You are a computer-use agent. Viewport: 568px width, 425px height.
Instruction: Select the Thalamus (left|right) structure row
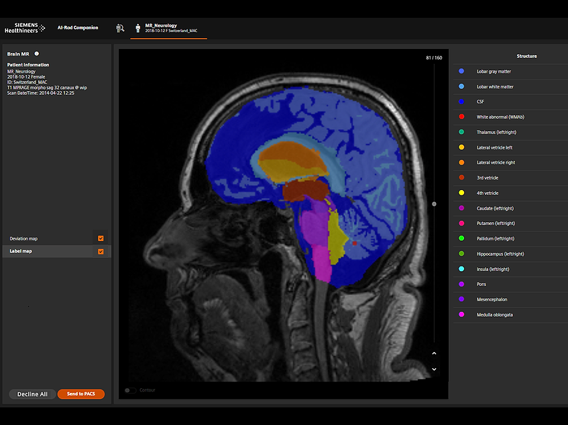509,132
